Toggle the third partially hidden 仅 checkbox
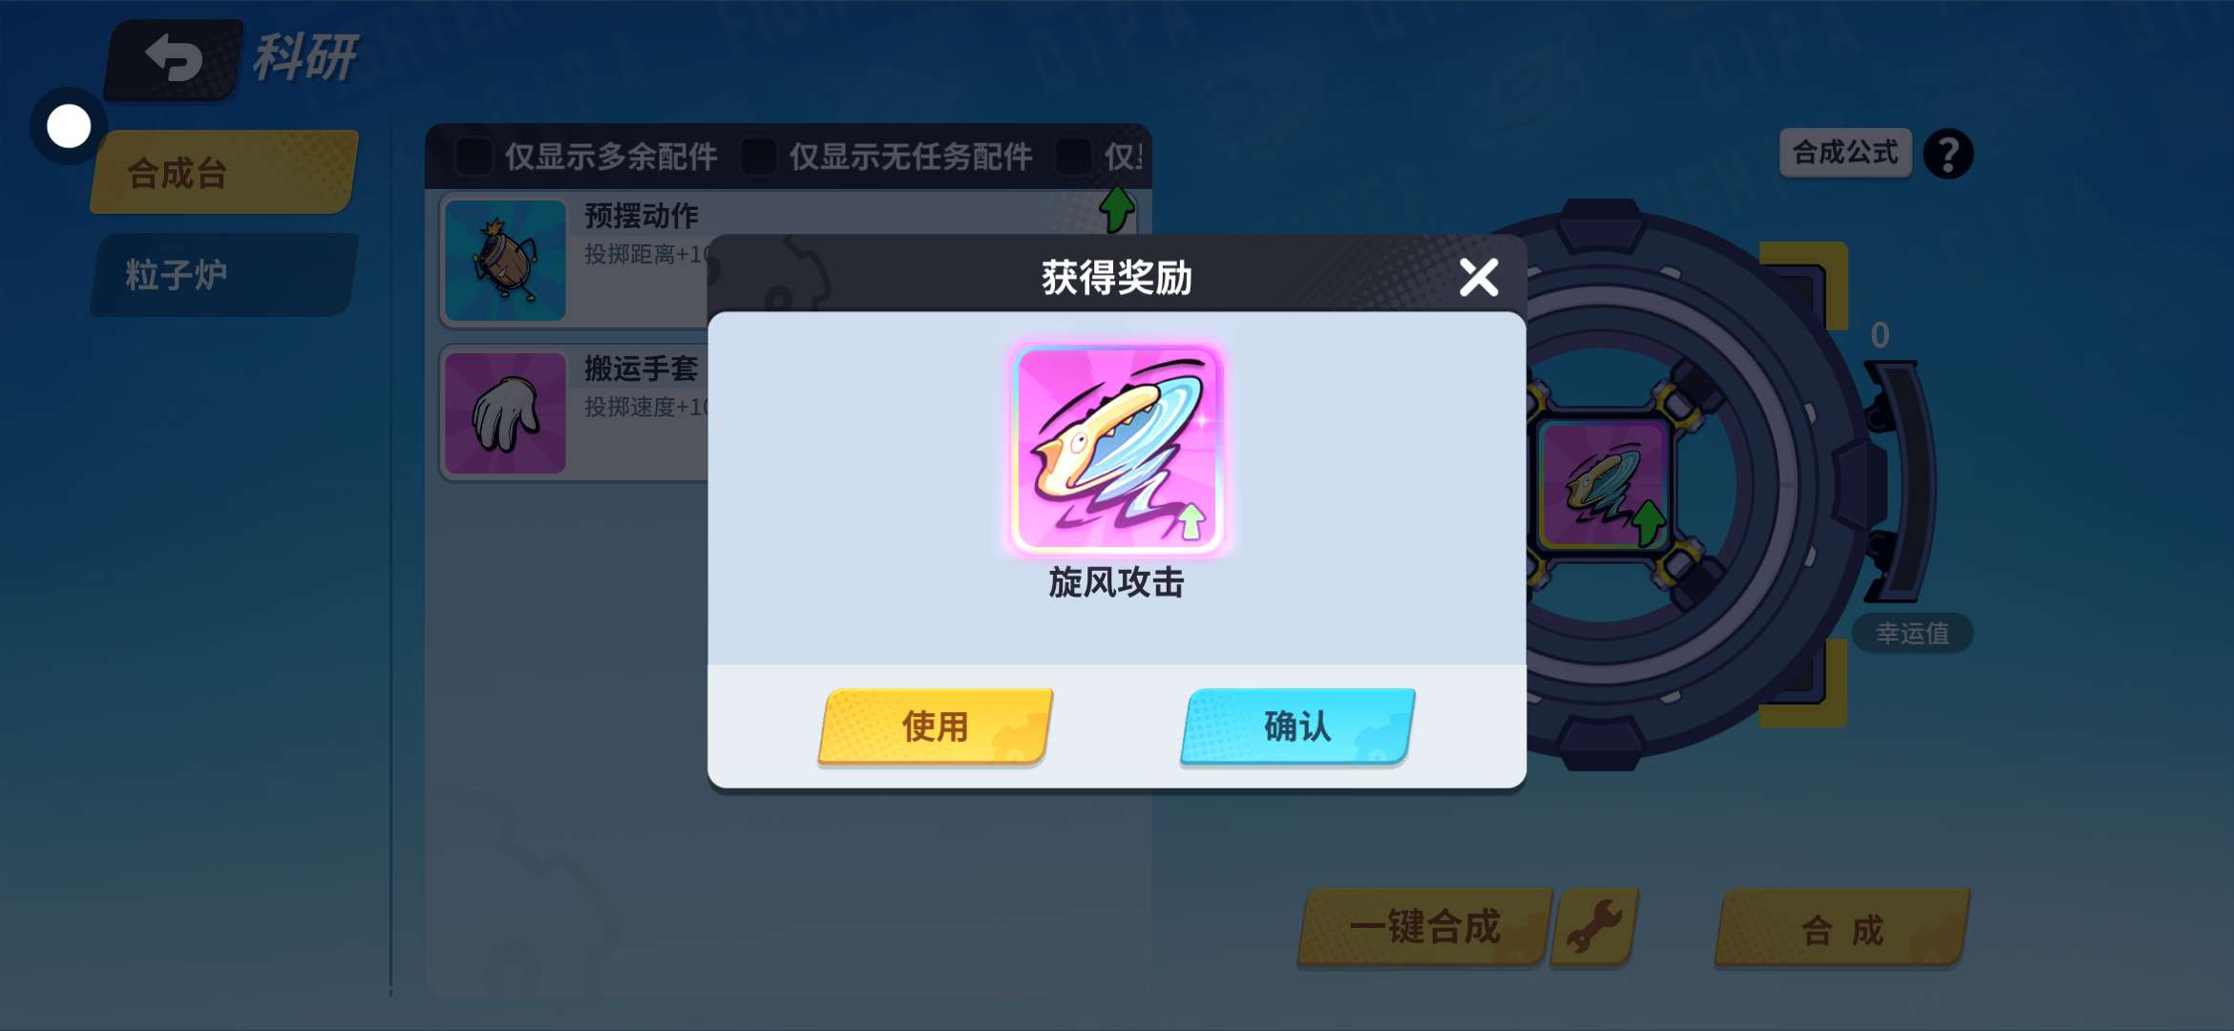Screen dimensions: 2234x1031 pyautogui.click(x=1073, y=157)
